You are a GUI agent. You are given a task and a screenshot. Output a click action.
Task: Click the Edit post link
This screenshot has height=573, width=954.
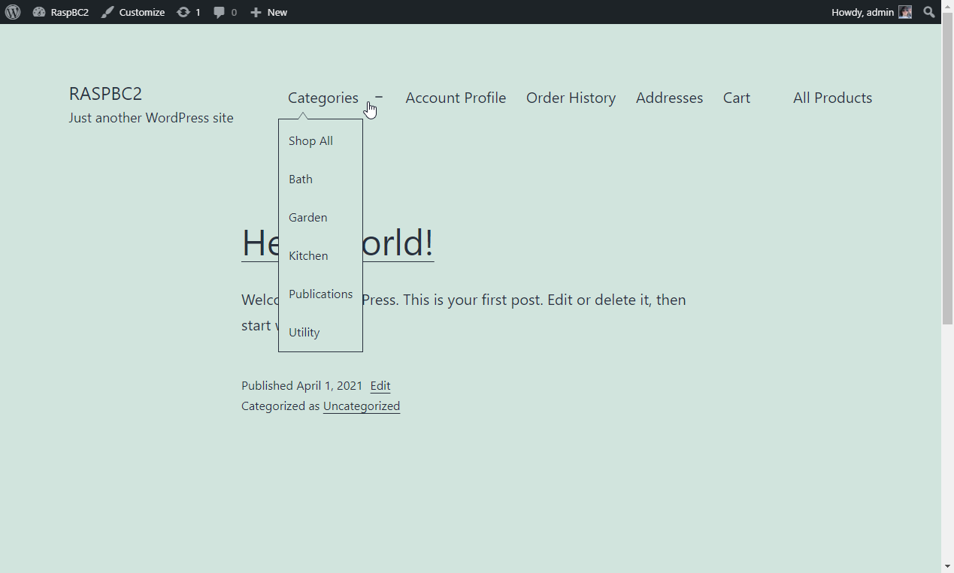(x=380, y=386)
